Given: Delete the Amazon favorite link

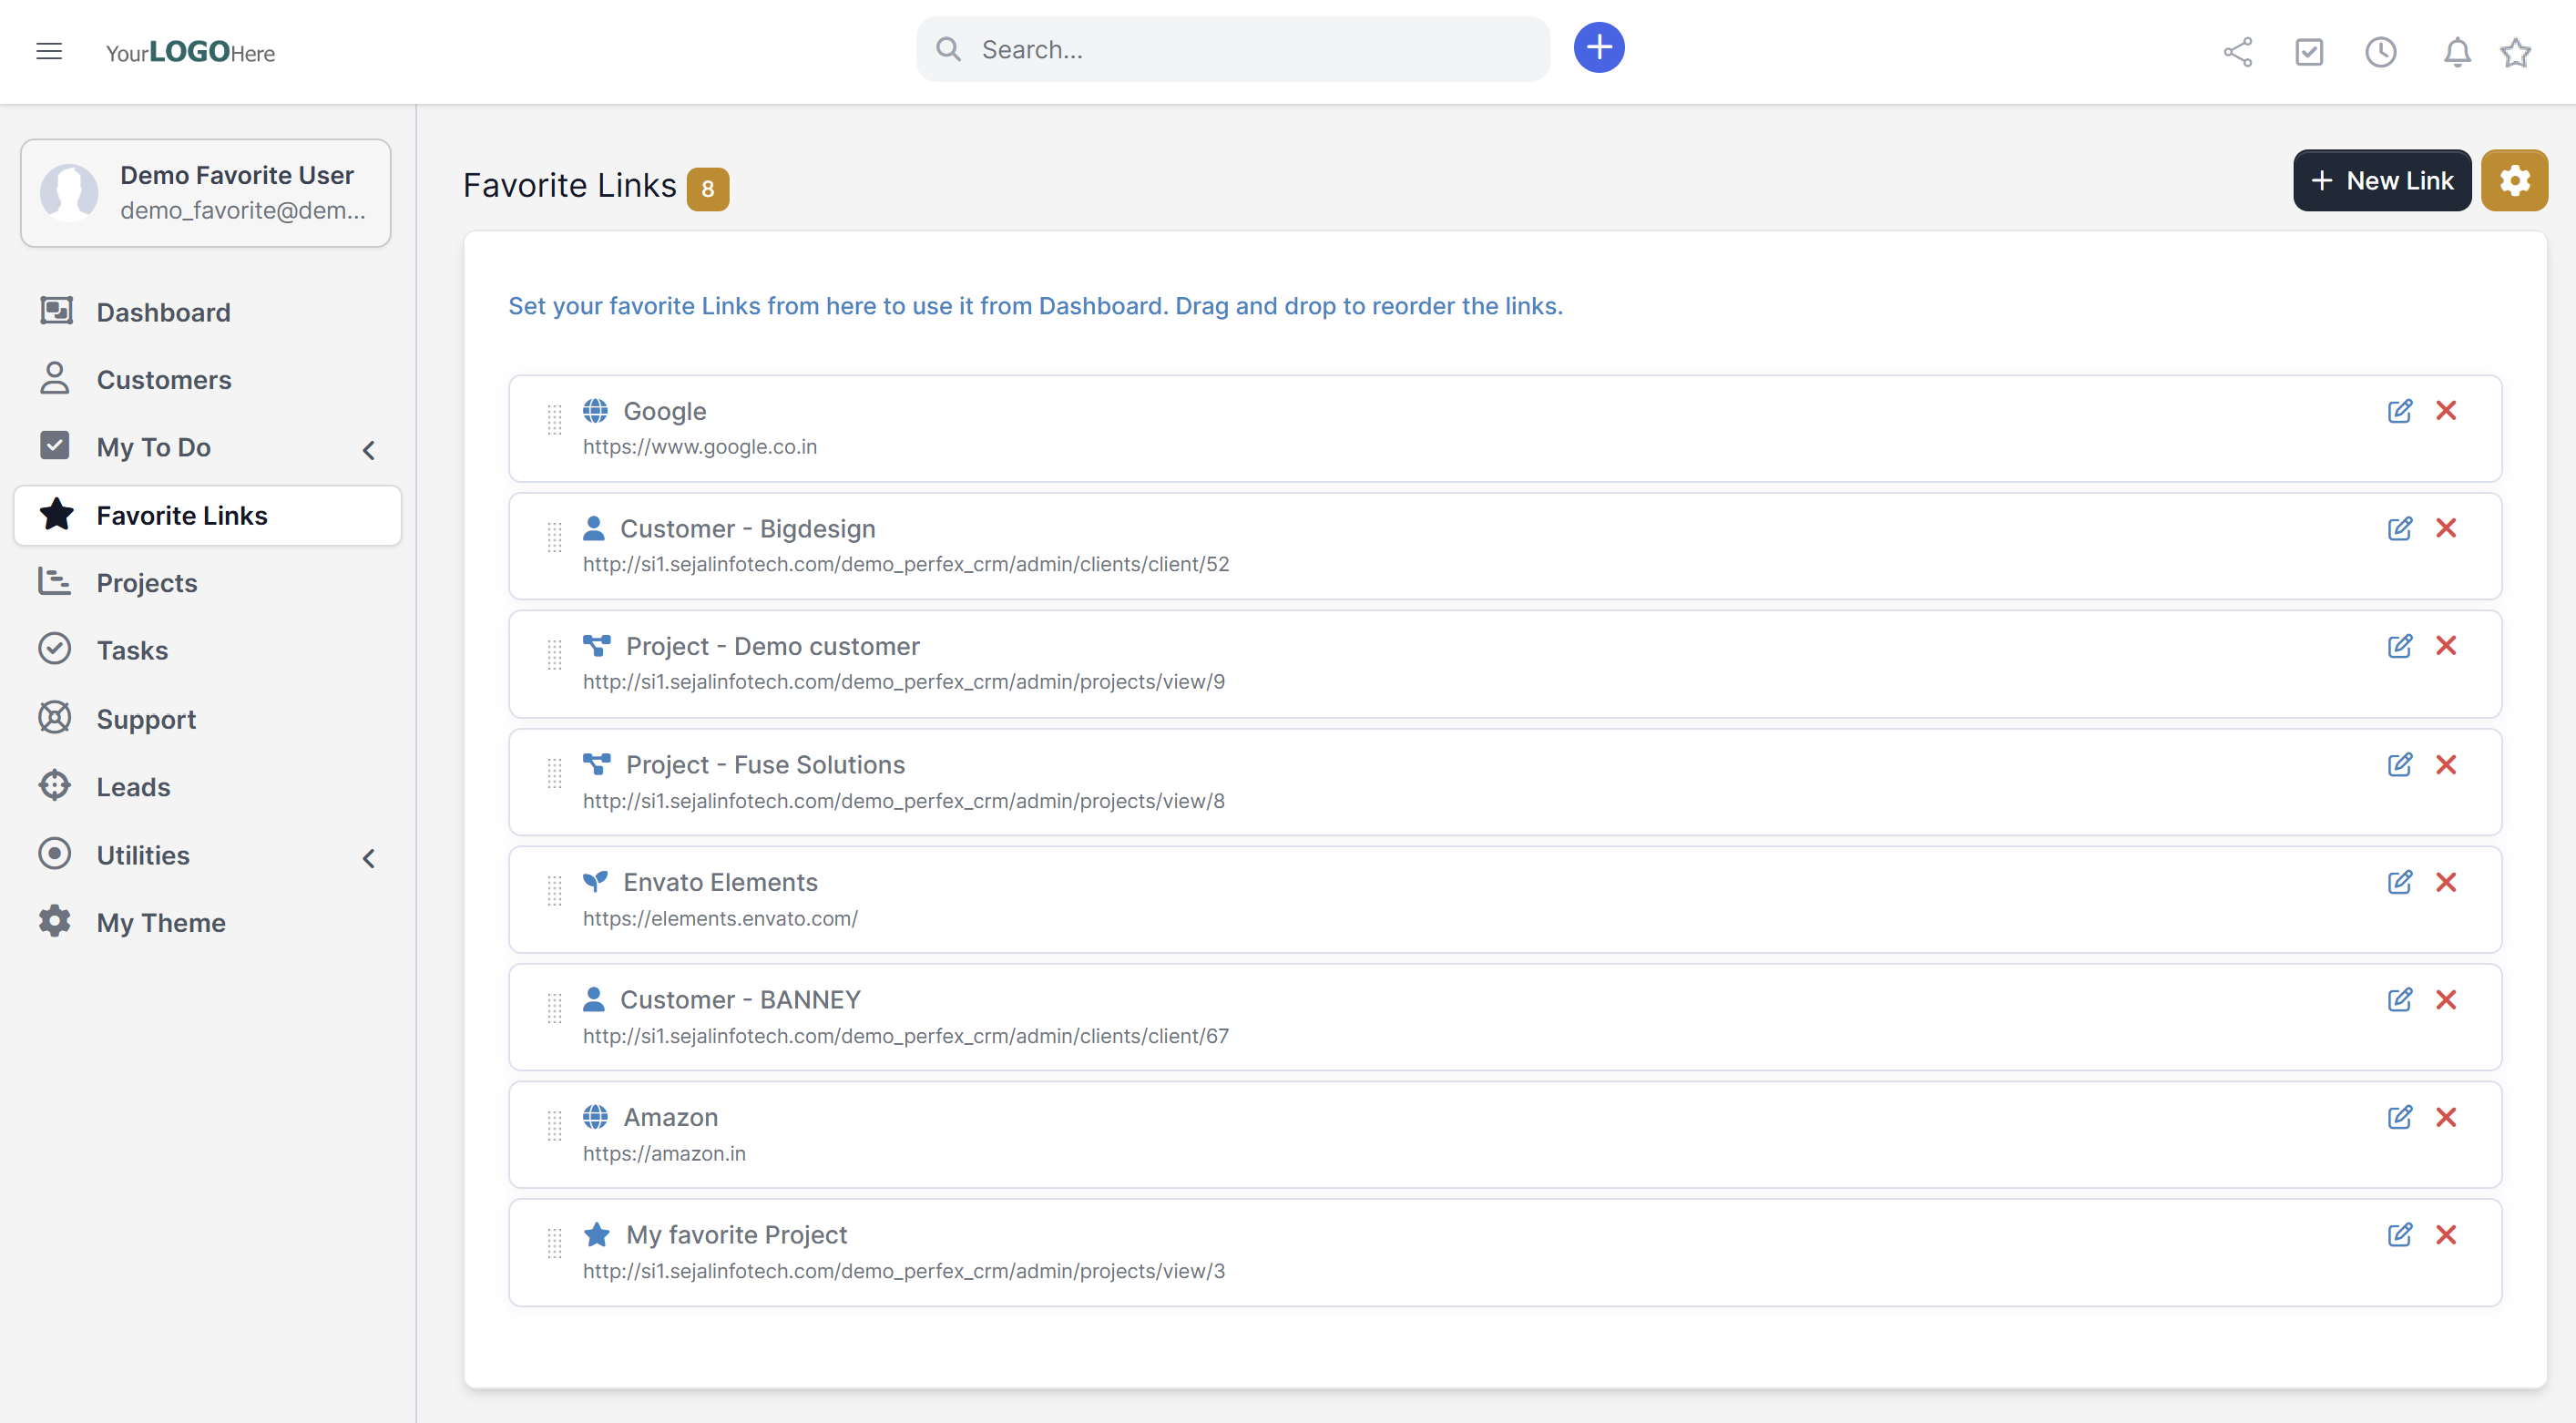Looking at the screenshot, I should tap(2445, 1117).
